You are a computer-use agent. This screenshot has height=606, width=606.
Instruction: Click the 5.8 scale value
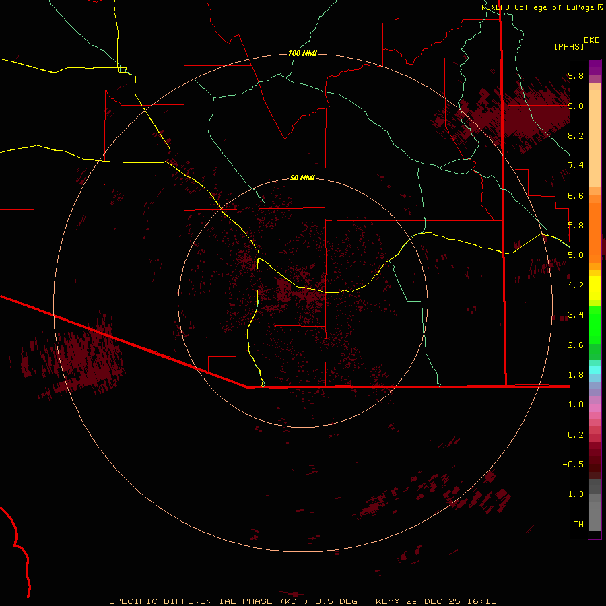pos(576,226)
